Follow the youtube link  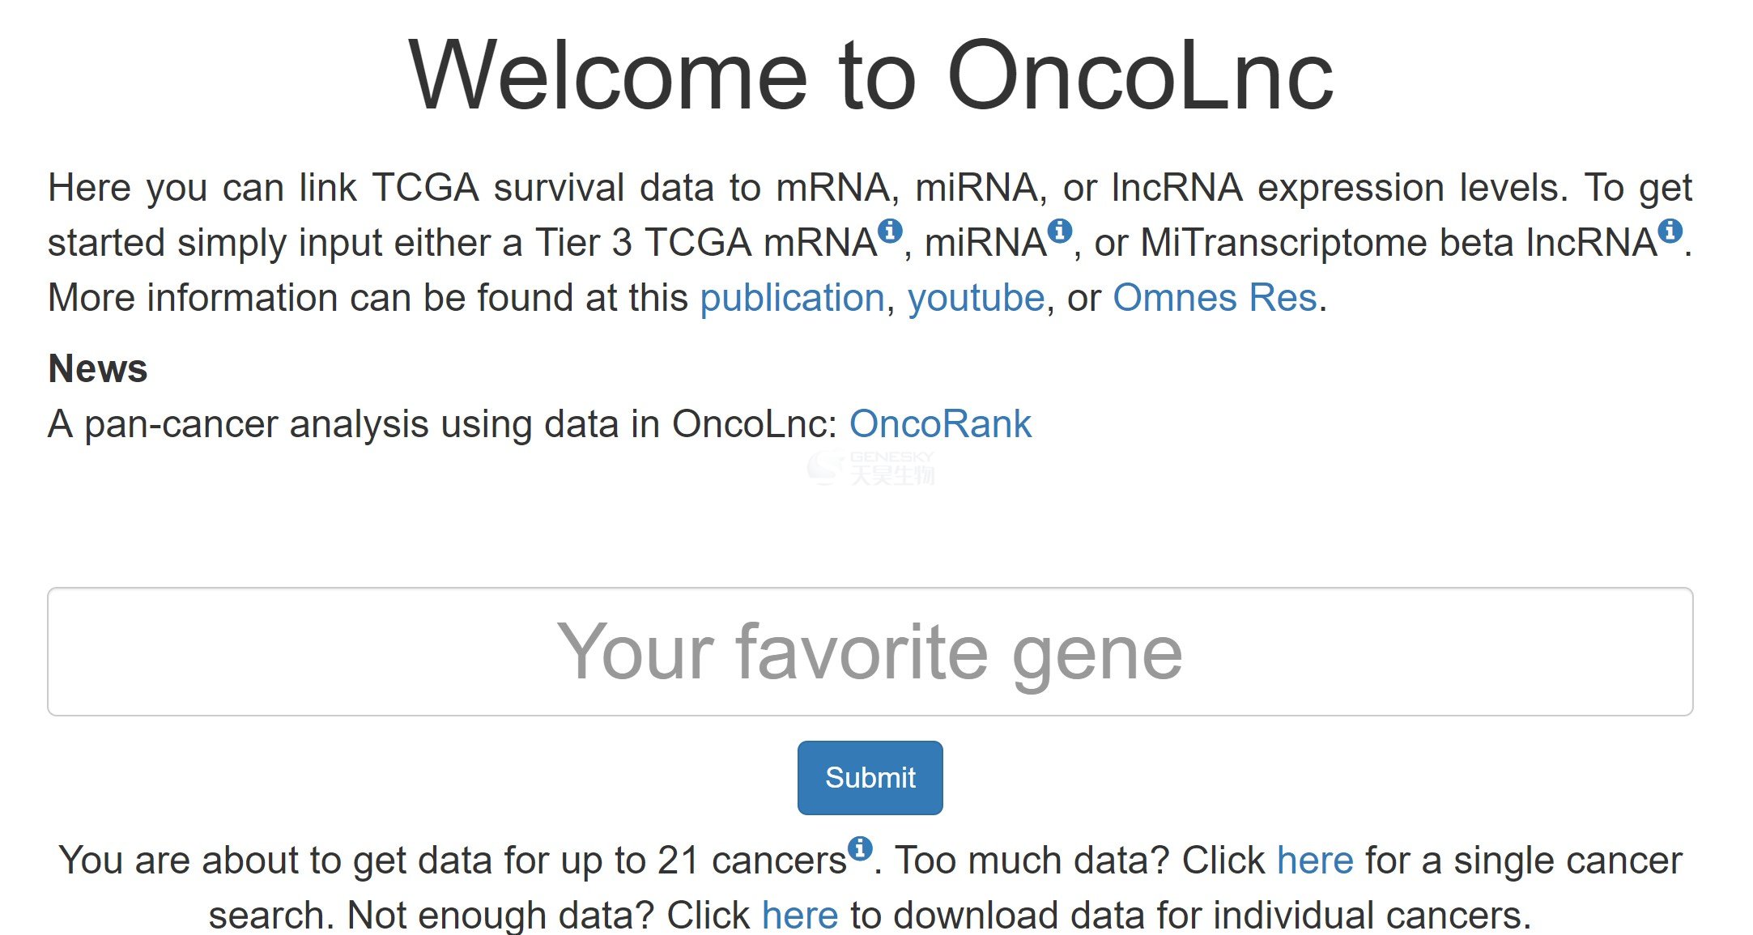[976, 297]
